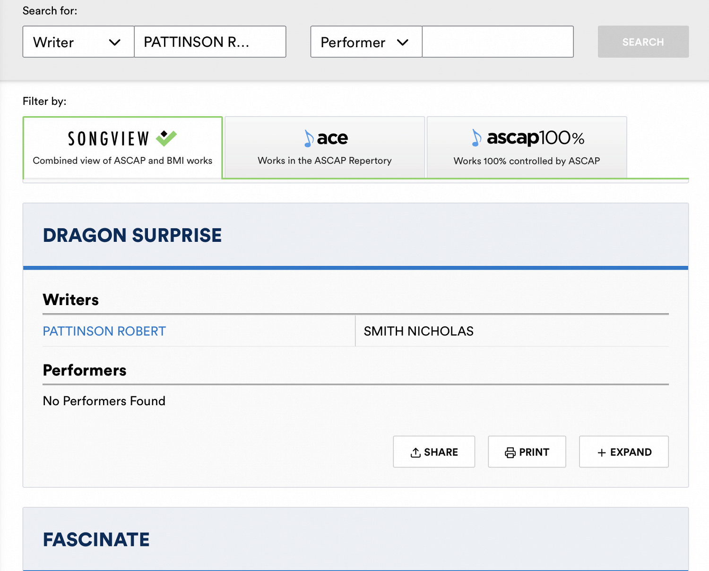Click the printer icon
The height and width of the screenshot is (571, 709).
click(510, 452)
